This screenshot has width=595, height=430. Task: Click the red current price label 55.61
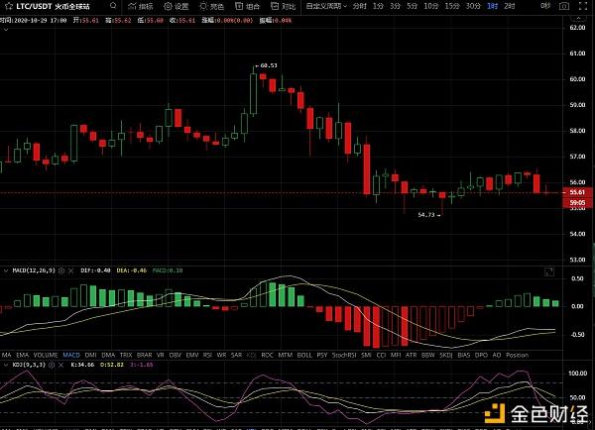pos(575,193)
